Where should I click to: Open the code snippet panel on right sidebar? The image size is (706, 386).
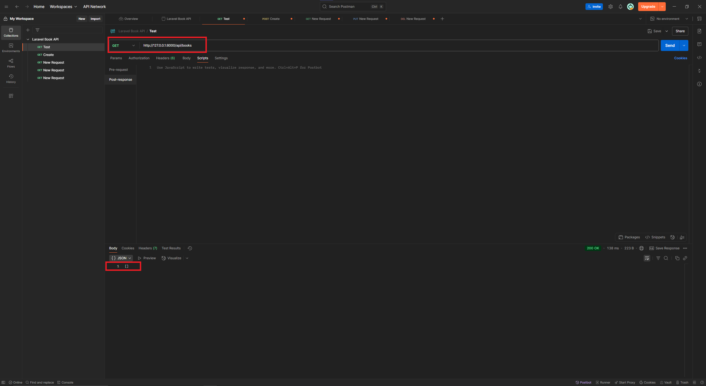click(699, 58)
